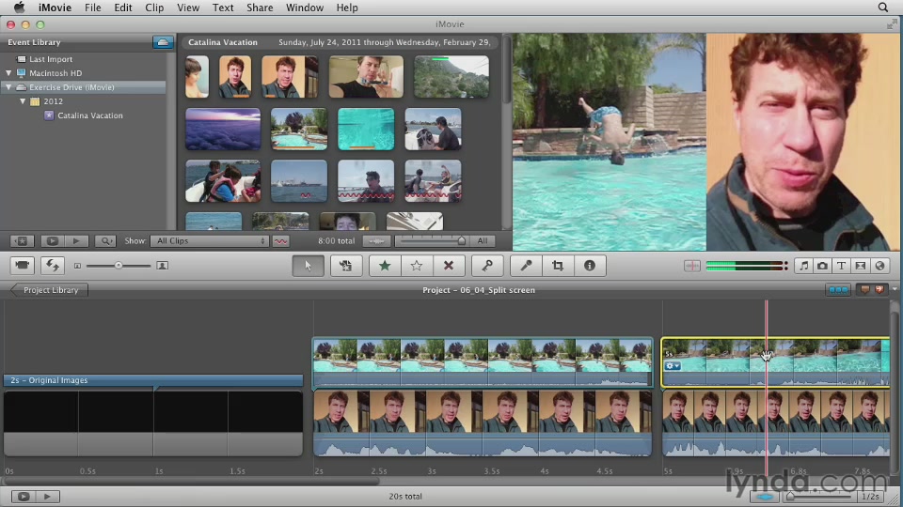Open Maps and Backgrounds globe browser
The width and height of the screenshot is (903, 507).
(x=879, y=266)
